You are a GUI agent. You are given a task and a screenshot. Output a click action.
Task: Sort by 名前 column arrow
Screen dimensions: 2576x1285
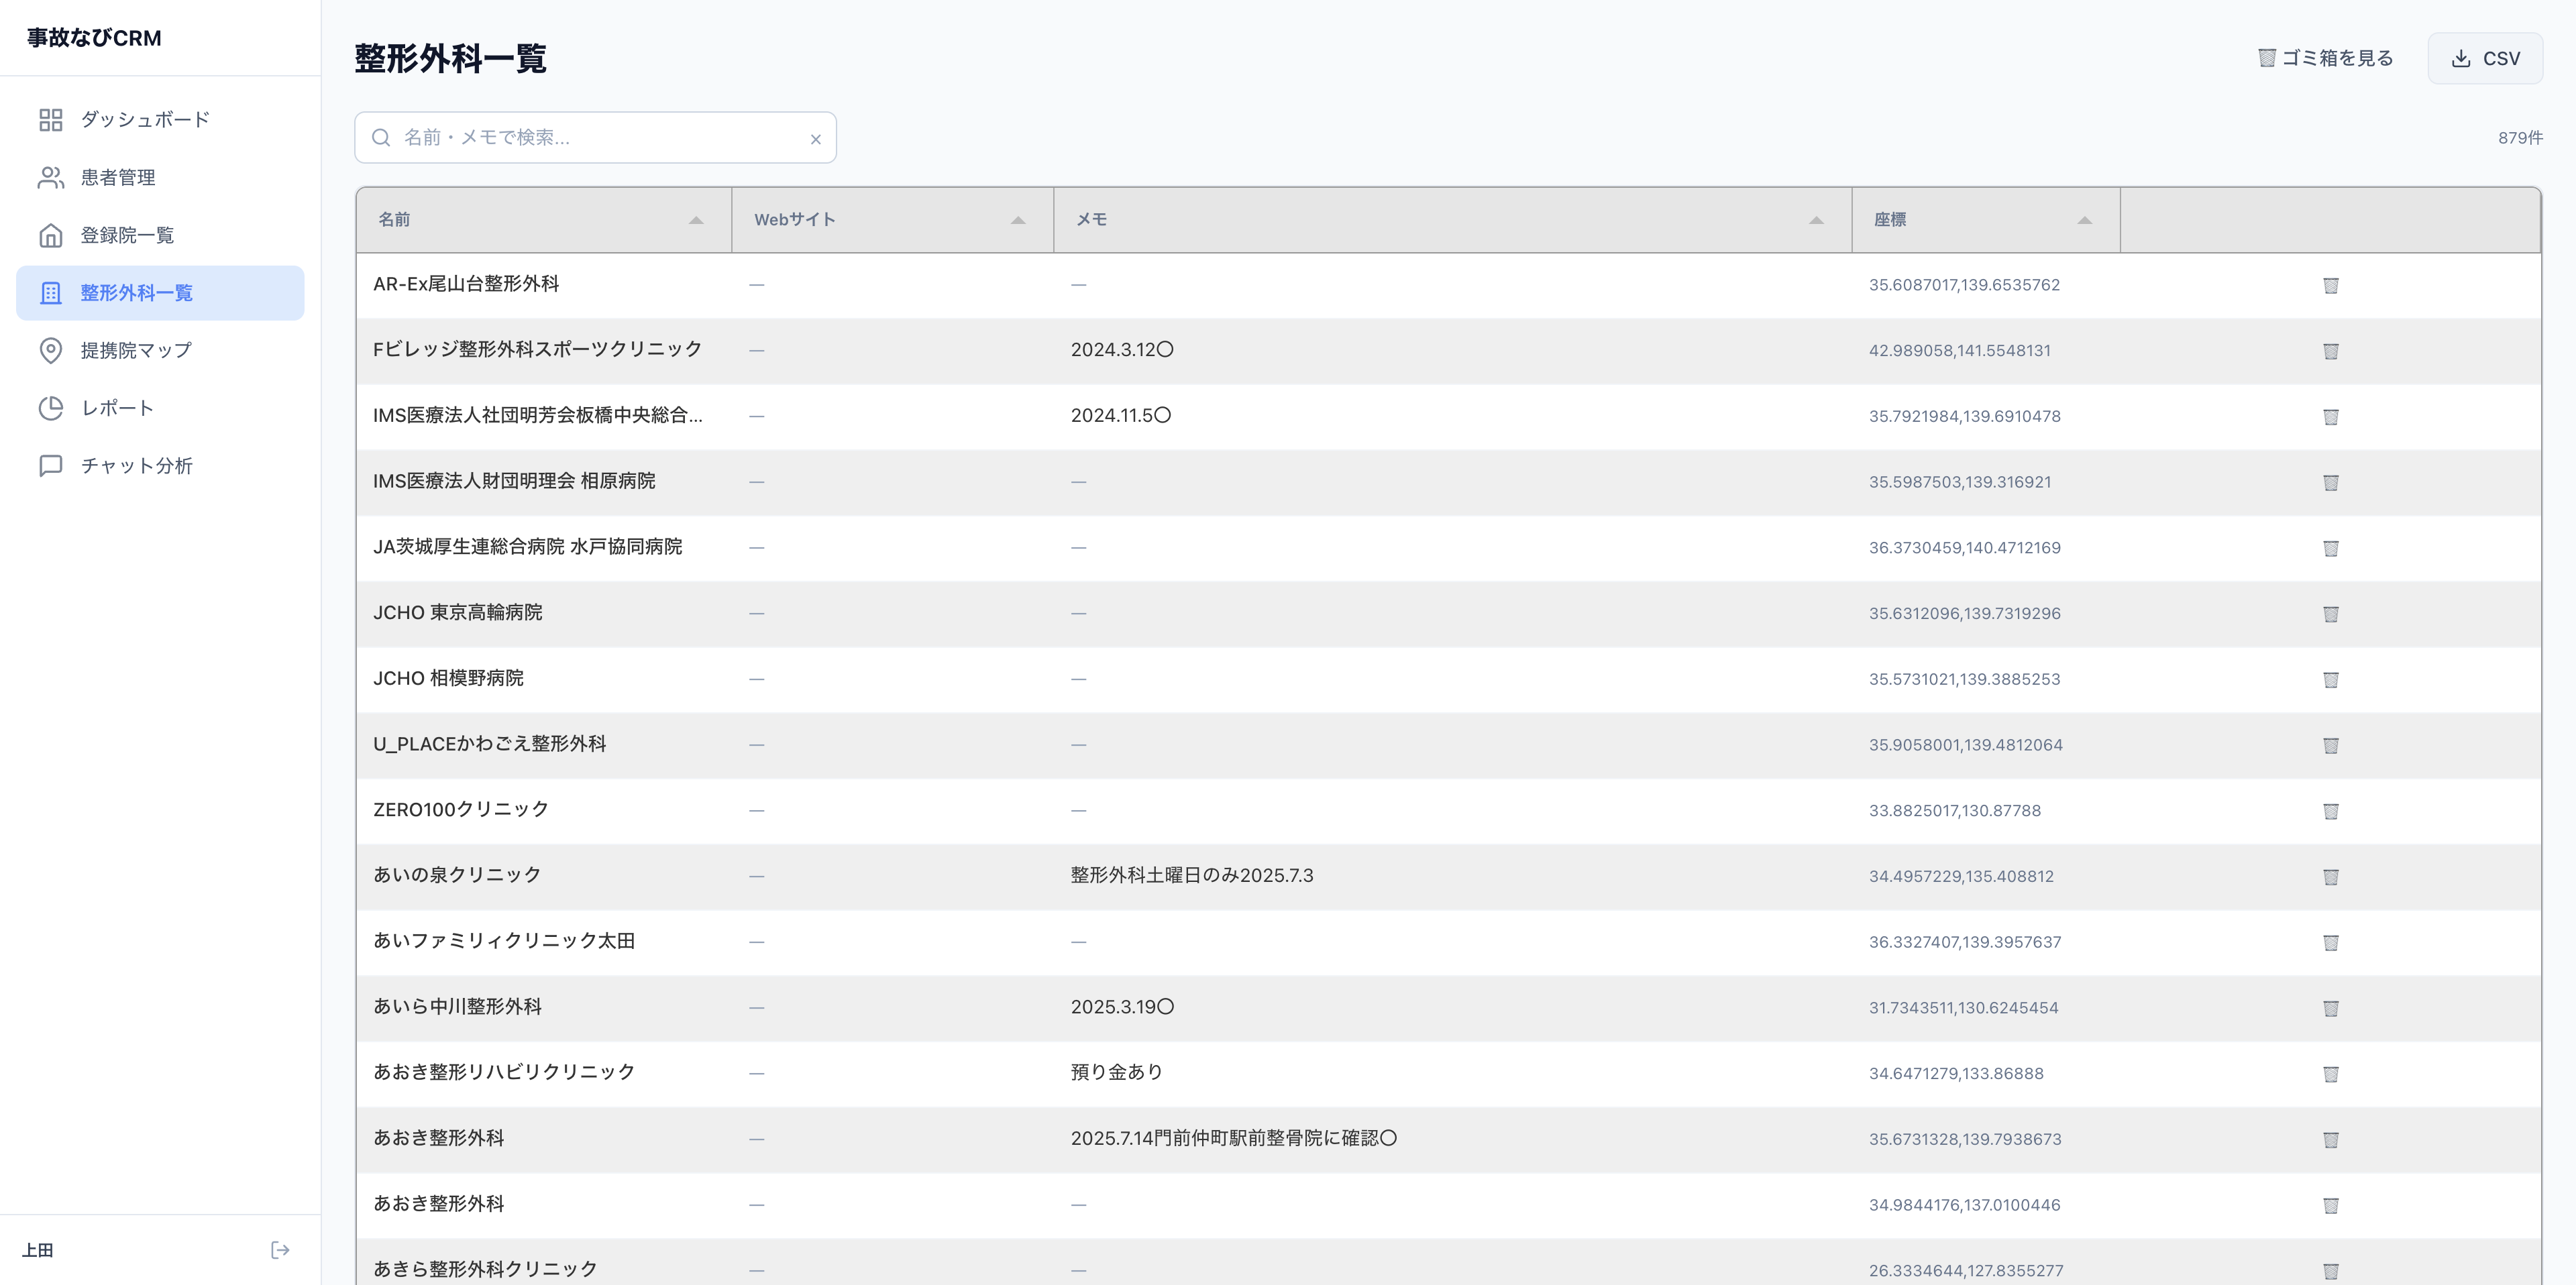[x=696, y=220]
